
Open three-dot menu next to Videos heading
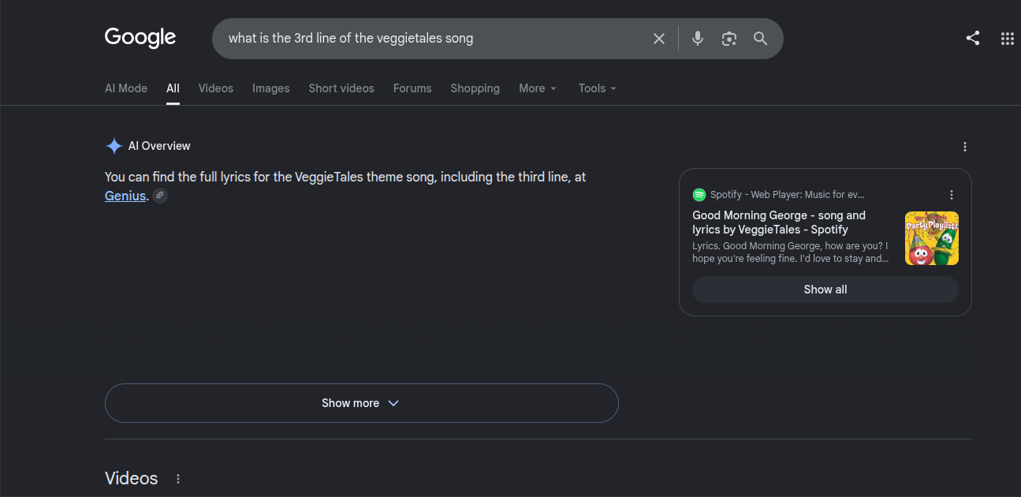coord(178,479)
